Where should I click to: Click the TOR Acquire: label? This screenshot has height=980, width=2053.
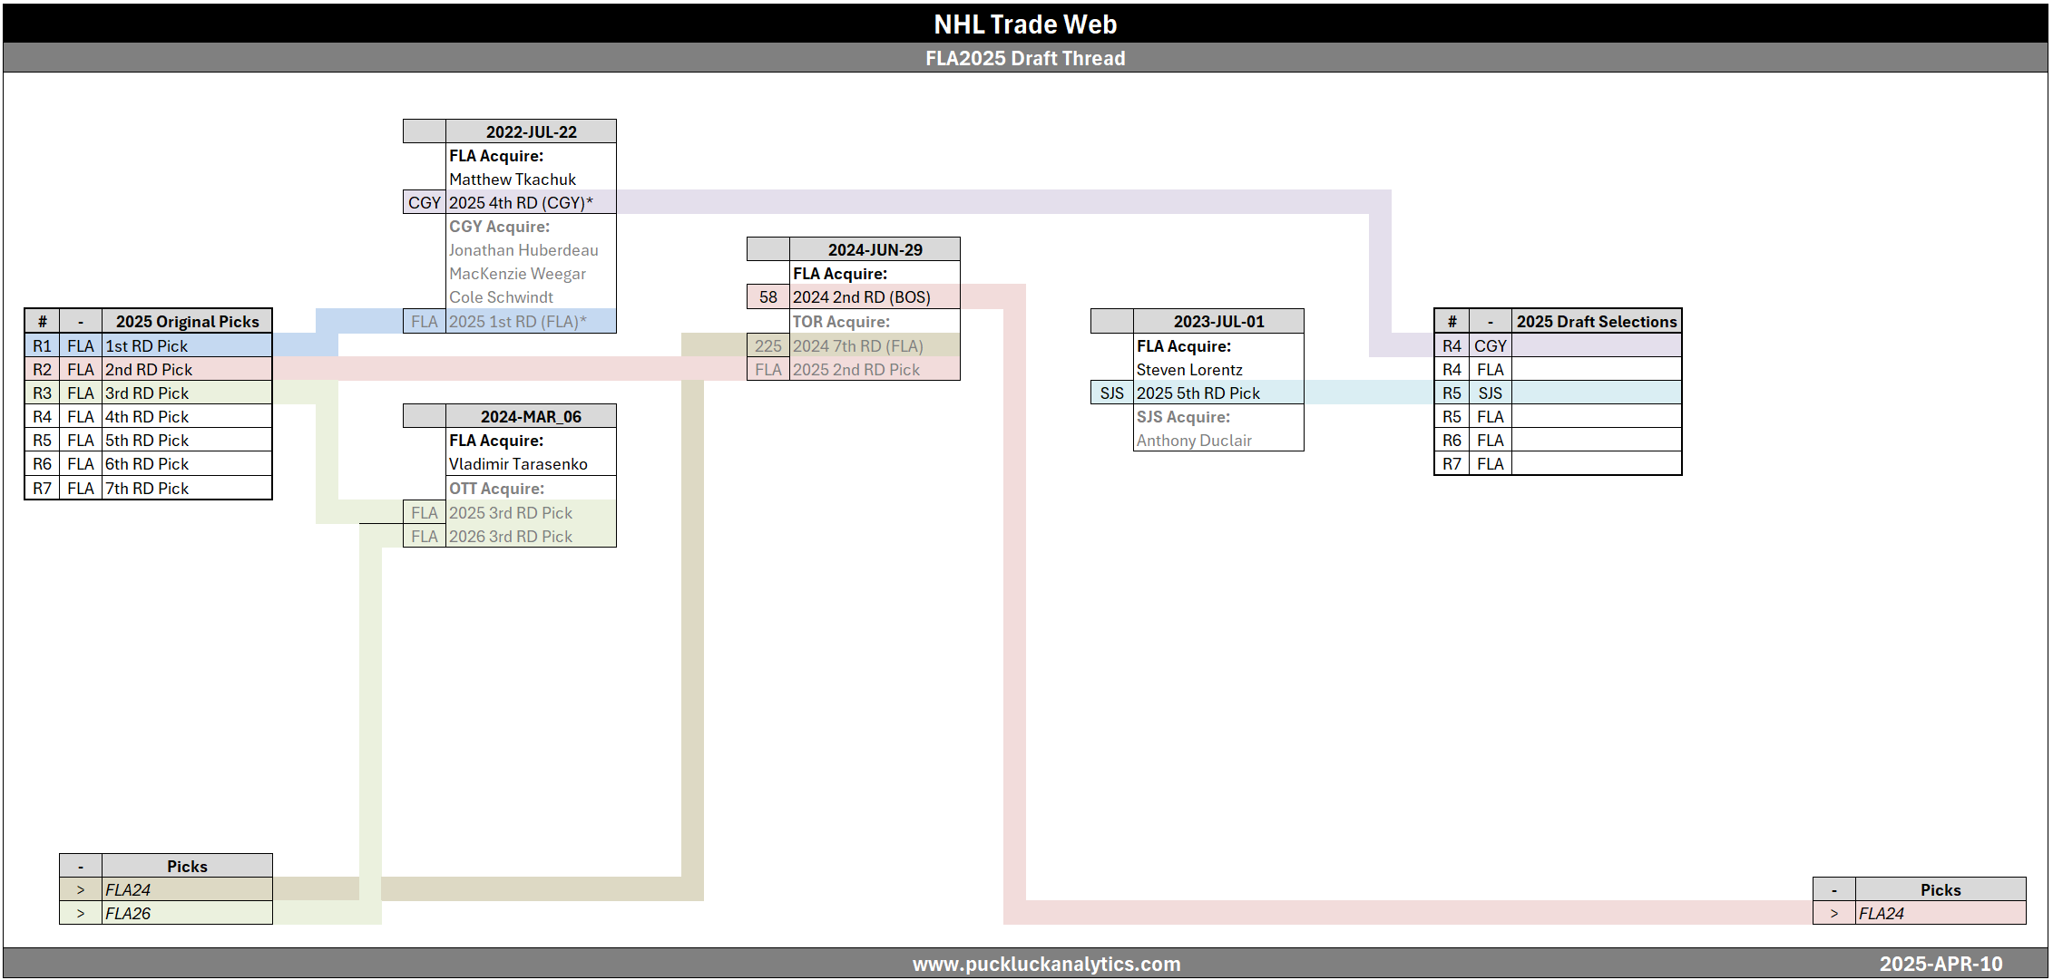pos(841,321)
